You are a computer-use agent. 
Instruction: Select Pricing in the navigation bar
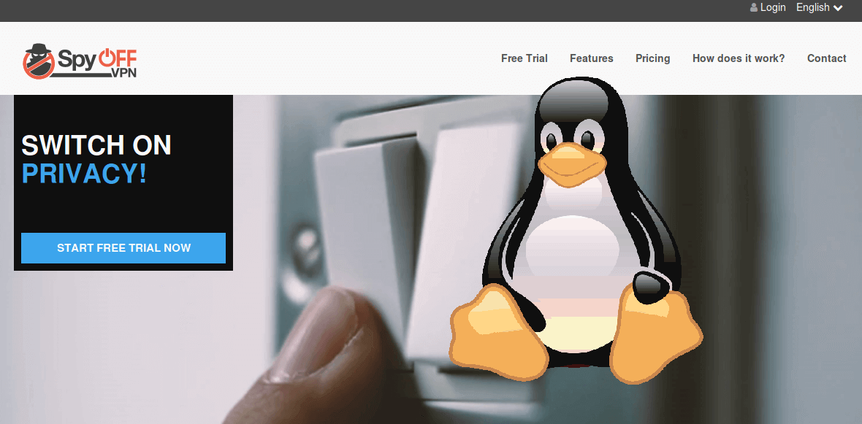[x=652, y=58]
